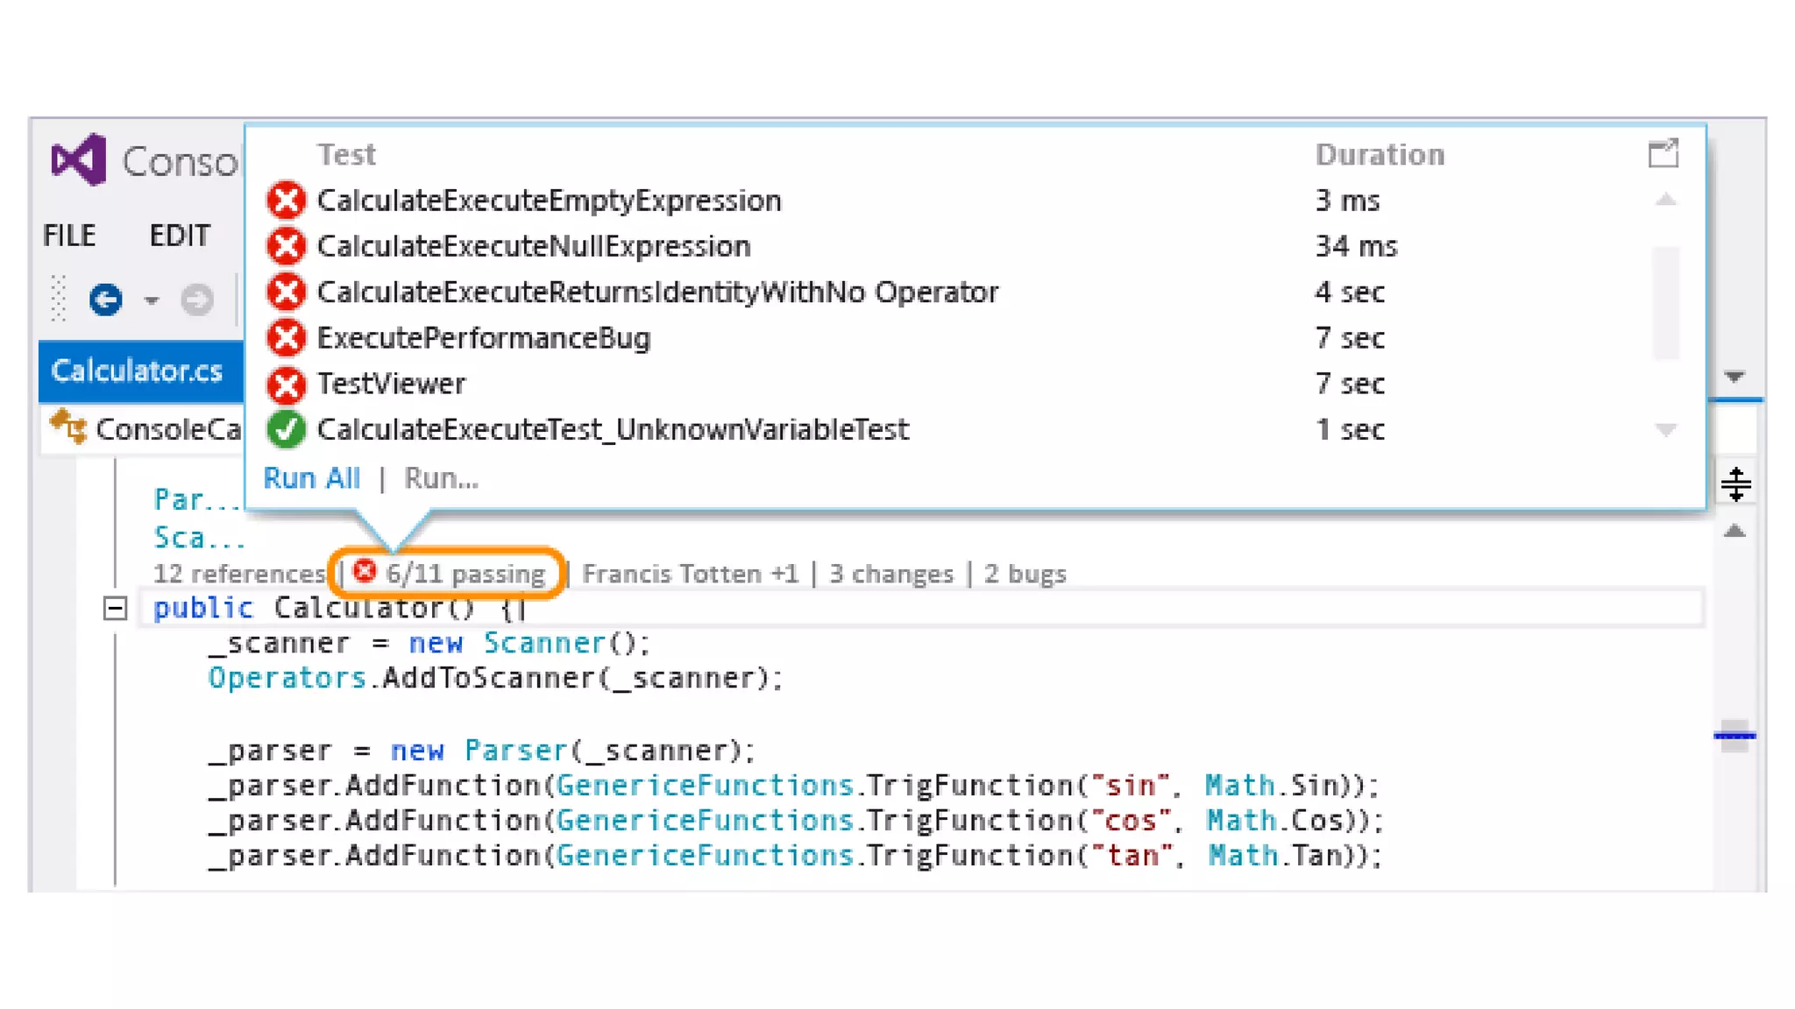Image resolution: width=1795 pixels, height=1009 pixels.
Task: Click the test list scroll-down arrow
Action: click(1665, 429)
